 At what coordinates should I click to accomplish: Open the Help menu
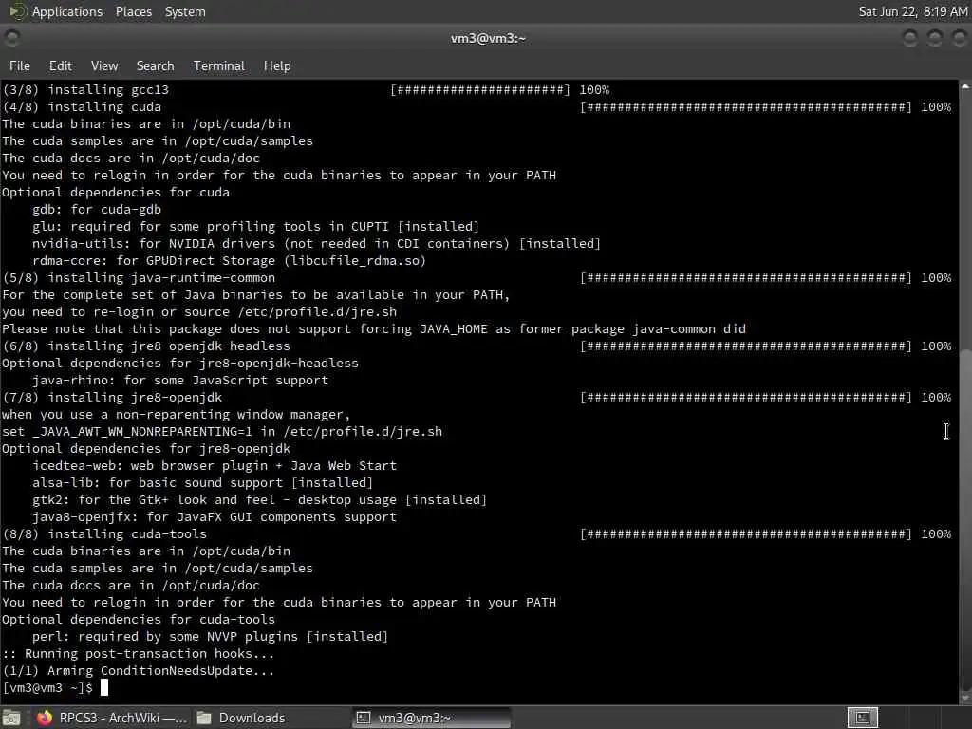pyautogui.click(x=277, y=65)
